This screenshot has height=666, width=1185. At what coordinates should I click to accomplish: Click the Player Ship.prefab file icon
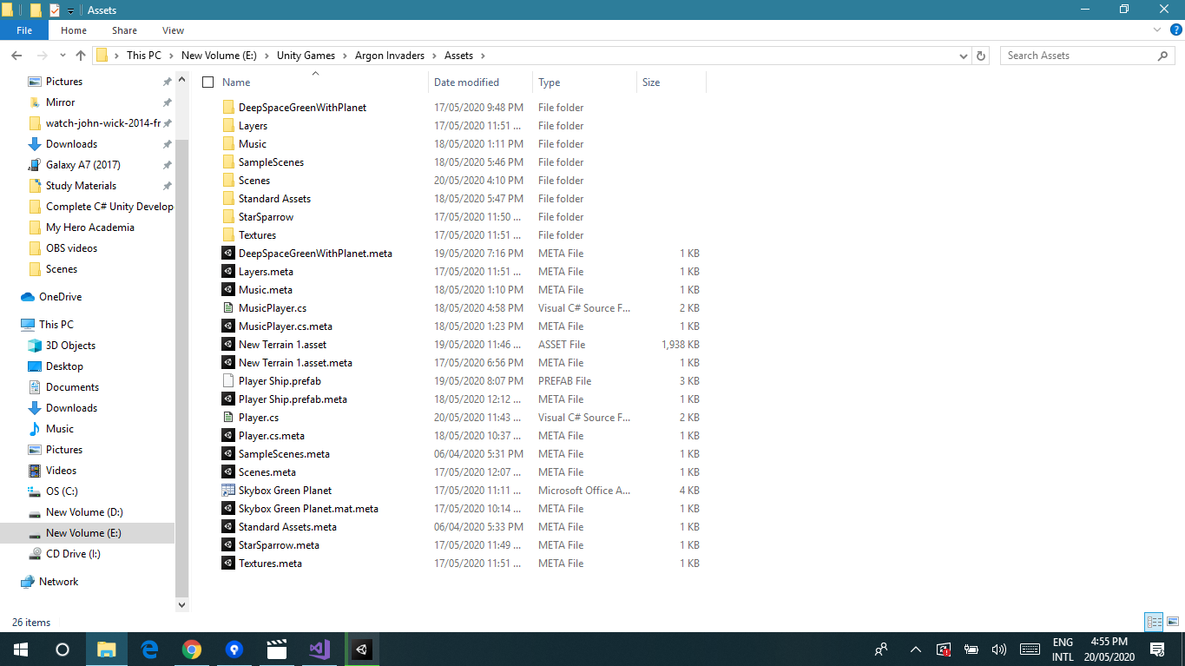(x=228, y=381)
